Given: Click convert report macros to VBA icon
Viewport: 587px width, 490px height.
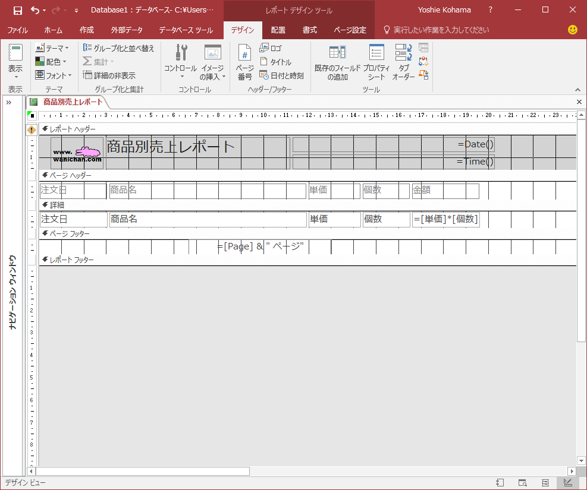Looking at the screenshot, I should click(x=423, y=75).
